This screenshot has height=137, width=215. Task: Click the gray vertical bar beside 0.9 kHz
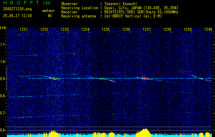coord(7,79)
